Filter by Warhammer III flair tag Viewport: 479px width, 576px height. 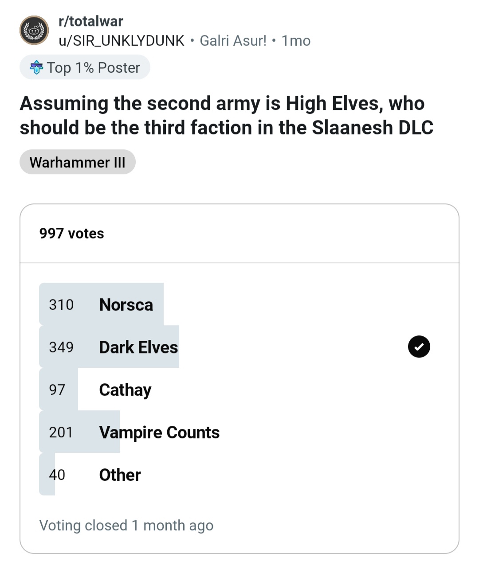[x=78, y=162]
